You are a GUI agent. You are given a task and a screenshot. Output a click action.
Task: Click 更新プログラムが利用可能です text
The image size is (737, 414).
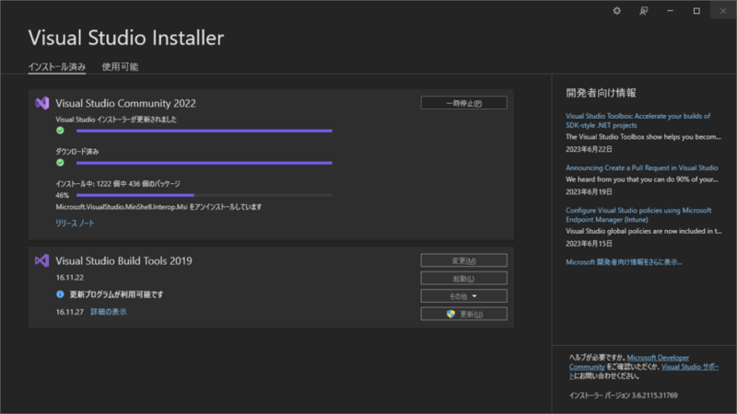(x=117, y=294)
